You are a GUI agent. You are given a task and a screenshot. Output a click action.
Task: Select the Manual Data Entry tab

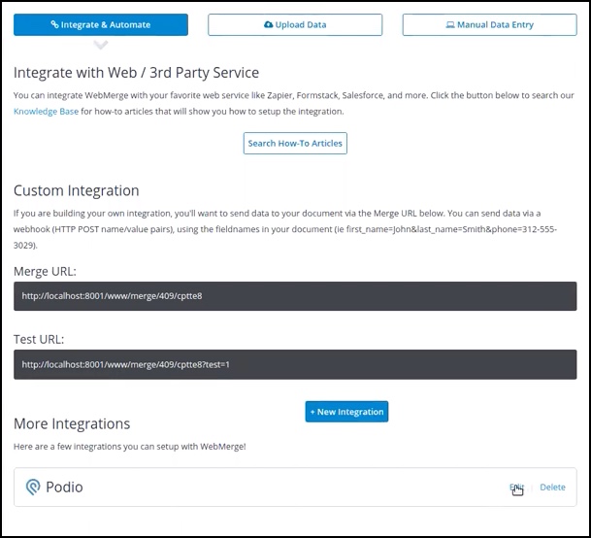[x=489, y=25]
